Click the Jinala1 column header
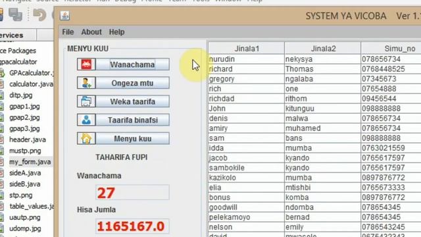Image resolution: width=421 pixels, height=237 pixels. (x=247, y=49)
